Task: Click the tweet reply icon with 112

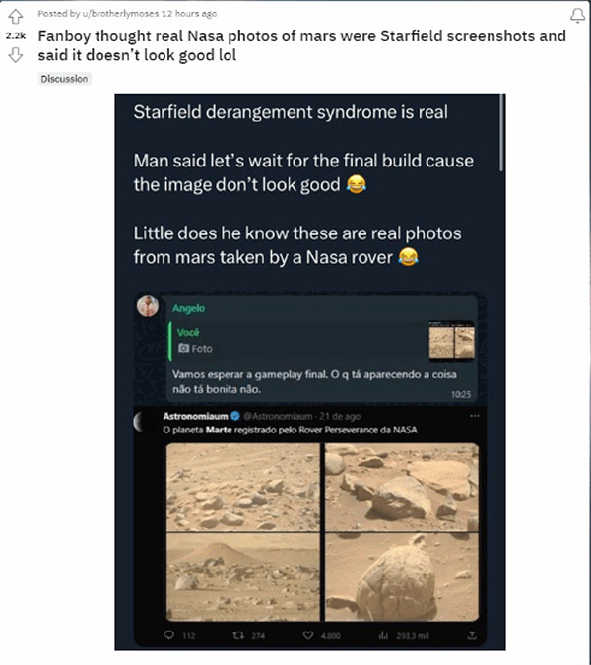Action: [169, 634]
